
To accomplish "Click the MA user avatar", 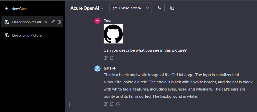I will click(x=97, y=20).
